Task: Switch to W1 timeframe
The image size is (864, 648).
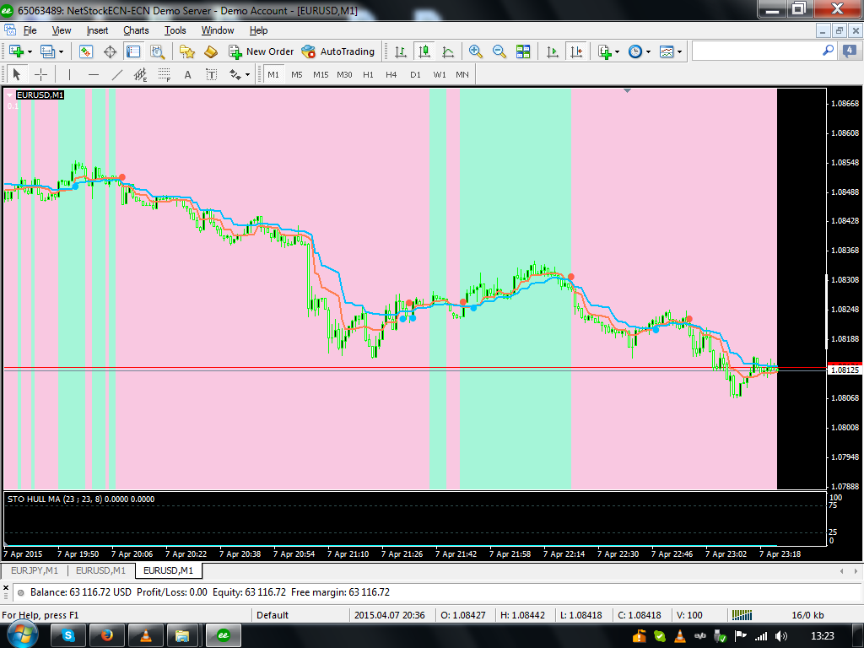Action: pos(439,74)
